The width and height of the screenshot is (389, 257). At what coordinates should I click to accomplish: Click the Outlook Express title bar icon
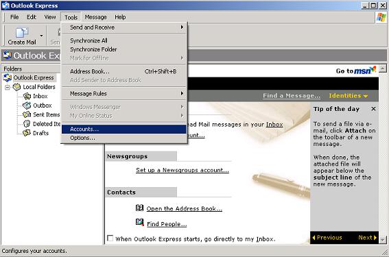click(5, 5)
